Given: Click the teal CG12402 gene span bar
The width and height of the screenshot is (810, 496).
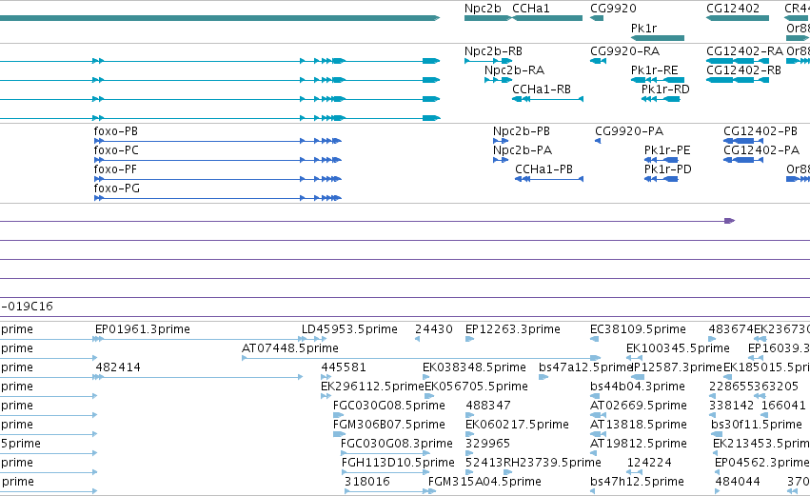Looking at the screenshot, I should point(737,18).
